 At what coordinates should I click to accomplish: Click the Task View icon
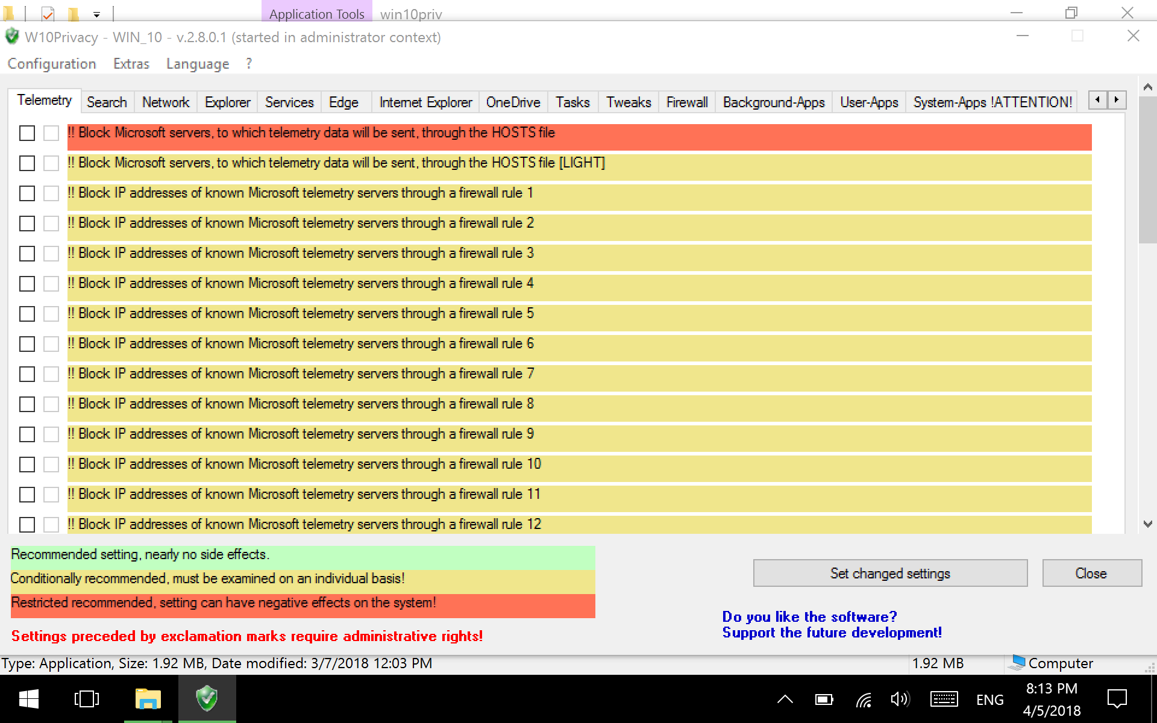86,699
